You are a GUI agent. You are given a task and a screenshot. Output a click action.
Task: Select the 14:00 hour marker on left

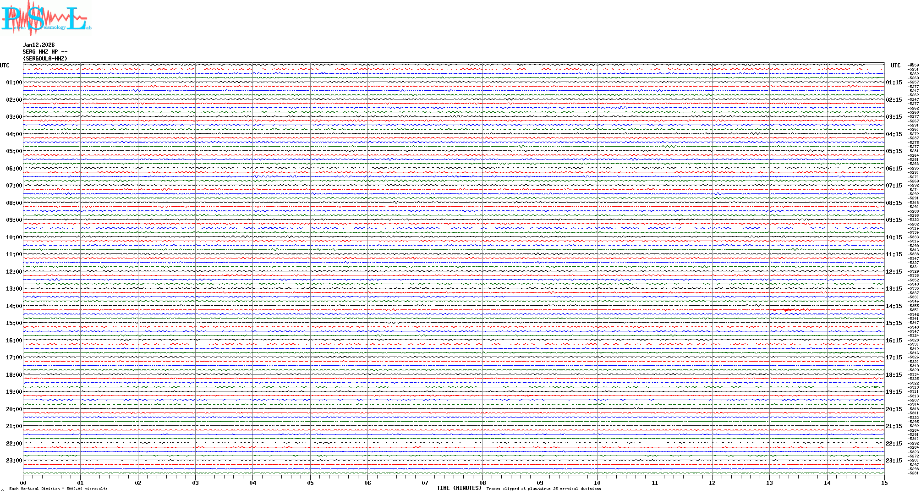14,306
